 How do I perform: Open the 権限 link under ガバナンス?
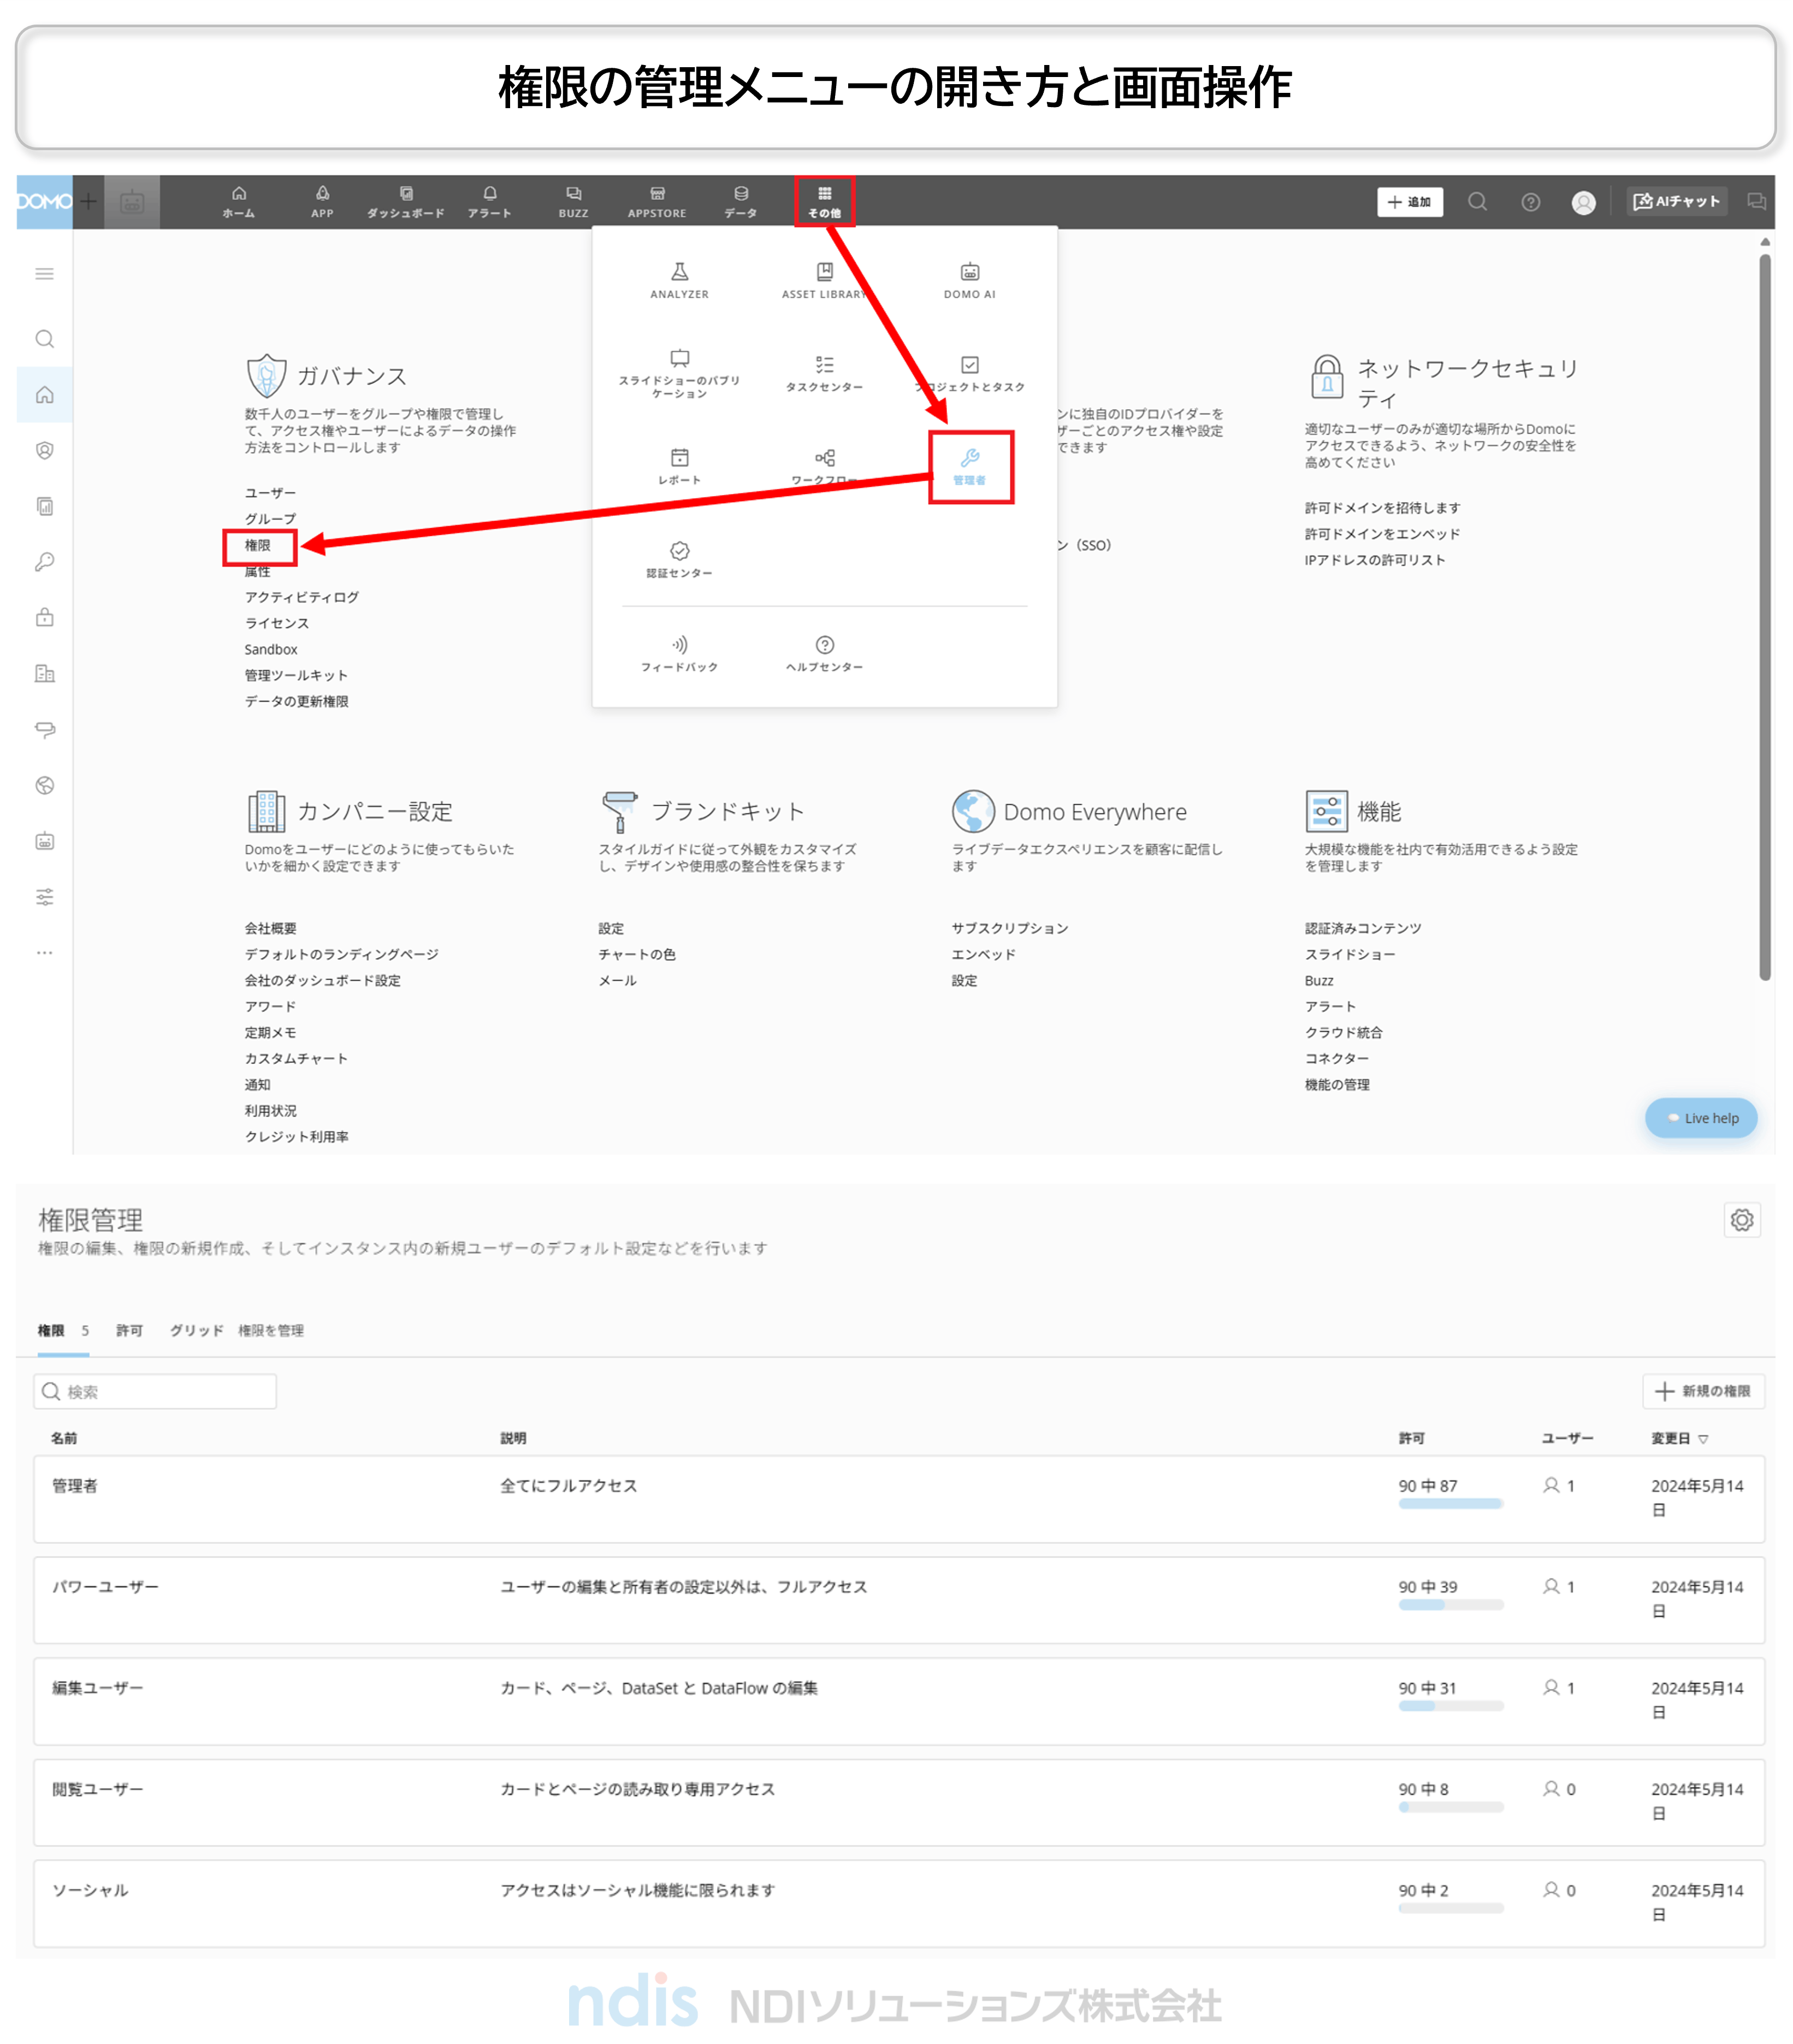258,545
